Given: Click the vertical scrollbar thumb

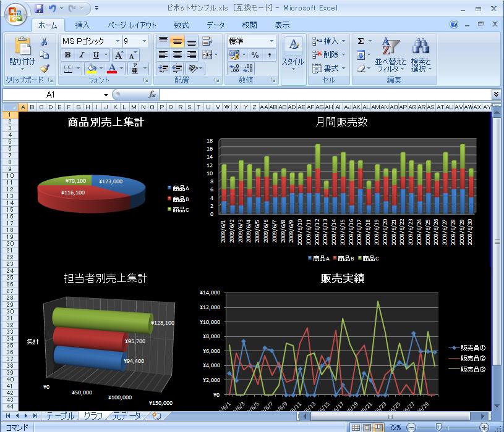Looking at the screenshot, I should coord(497,241).
